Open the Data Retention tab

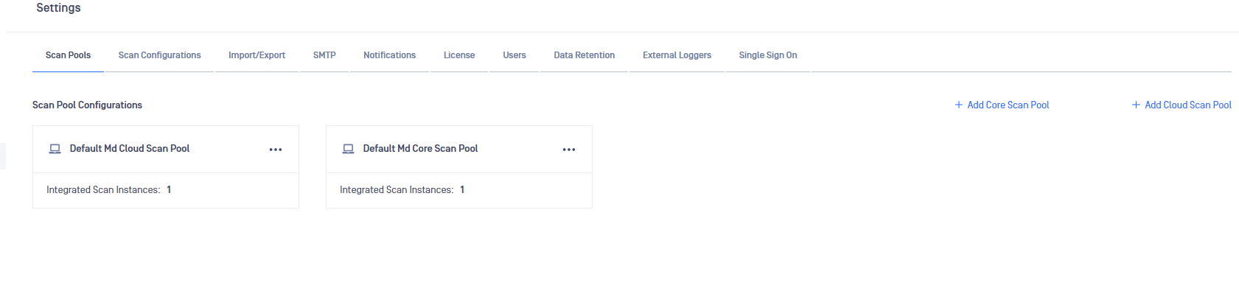click(584, 55)
